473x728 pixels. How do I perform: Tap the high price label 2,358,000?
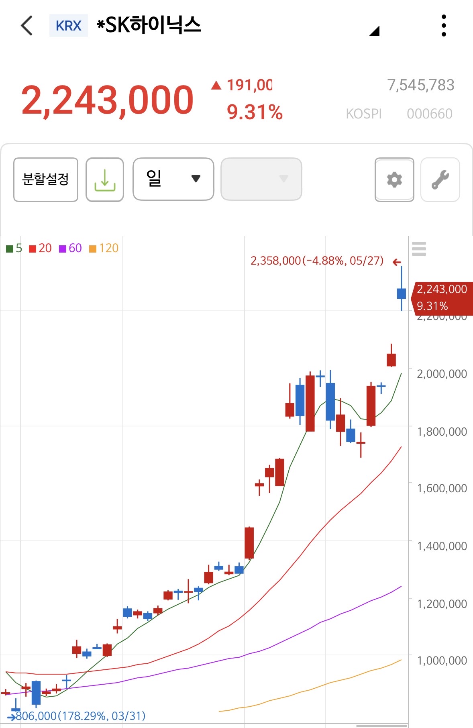click(317, 261)
